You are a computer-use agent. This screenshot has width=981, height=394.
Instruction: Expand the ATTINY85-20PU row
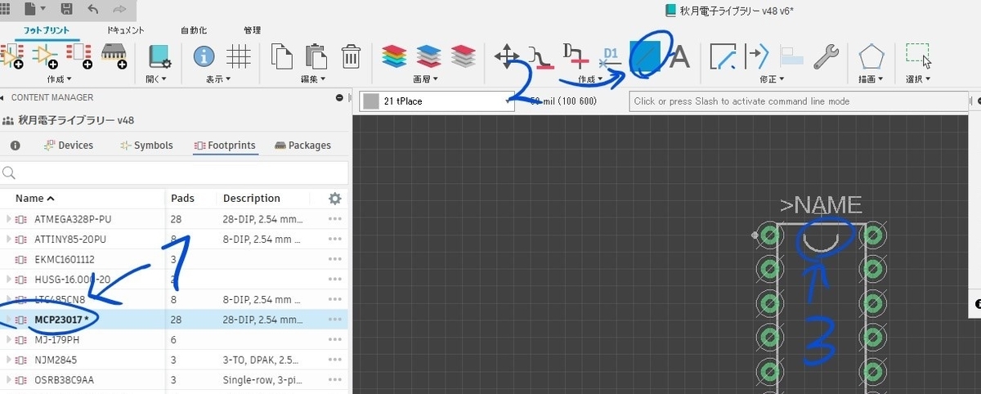pos(10,239)
